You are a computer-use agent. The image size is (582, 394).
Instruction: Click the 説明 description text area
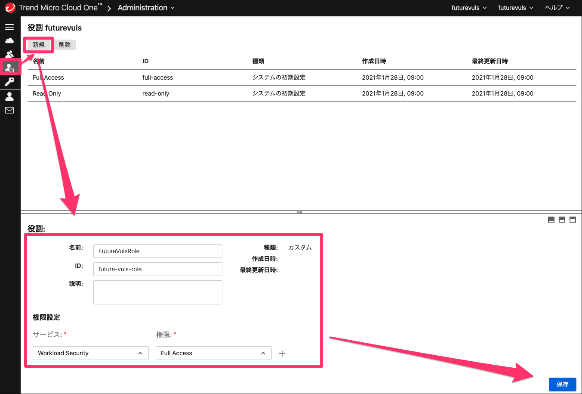click(158, 292)
